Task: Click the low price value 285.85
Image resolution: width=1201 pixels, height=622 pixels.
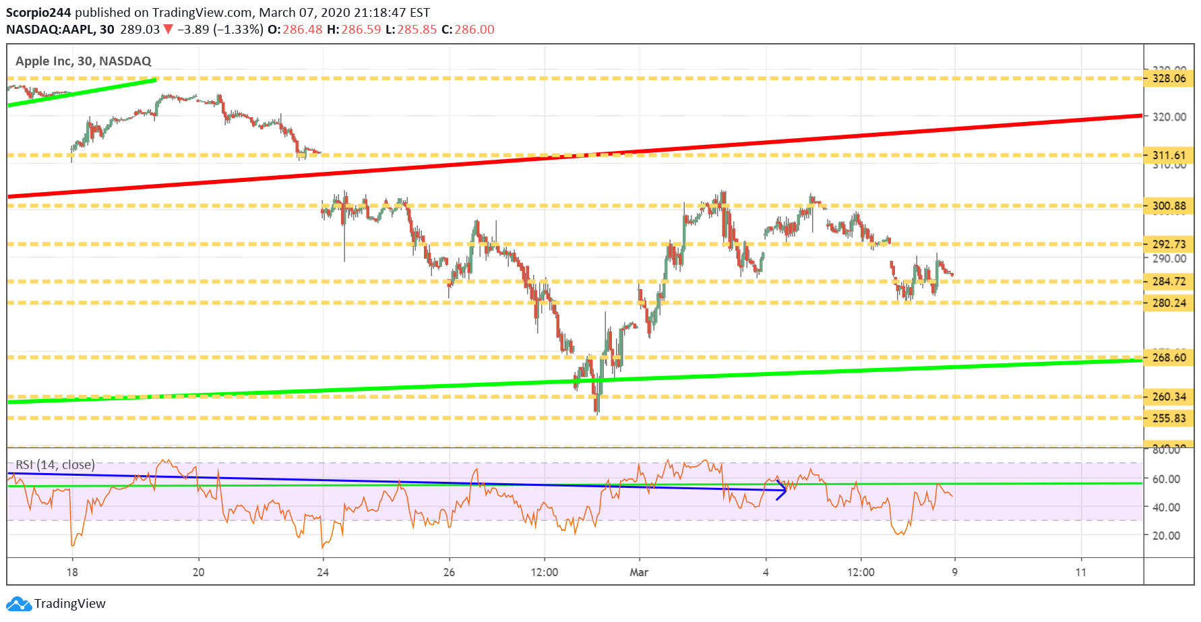Action: point(417,30)
